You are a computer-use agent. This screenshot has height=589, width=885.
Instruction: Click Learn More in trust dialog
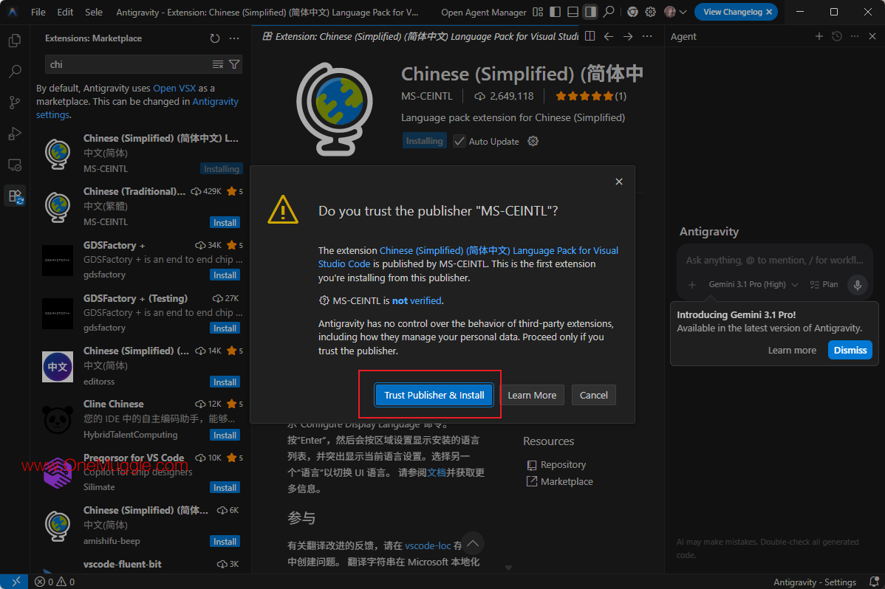(x=532, y=395)
